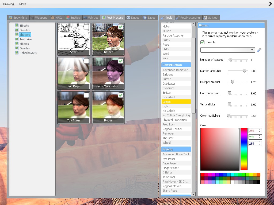Click the tool list scroll-up arrow
The image size is (274, 205).
[x=193, y=24]
